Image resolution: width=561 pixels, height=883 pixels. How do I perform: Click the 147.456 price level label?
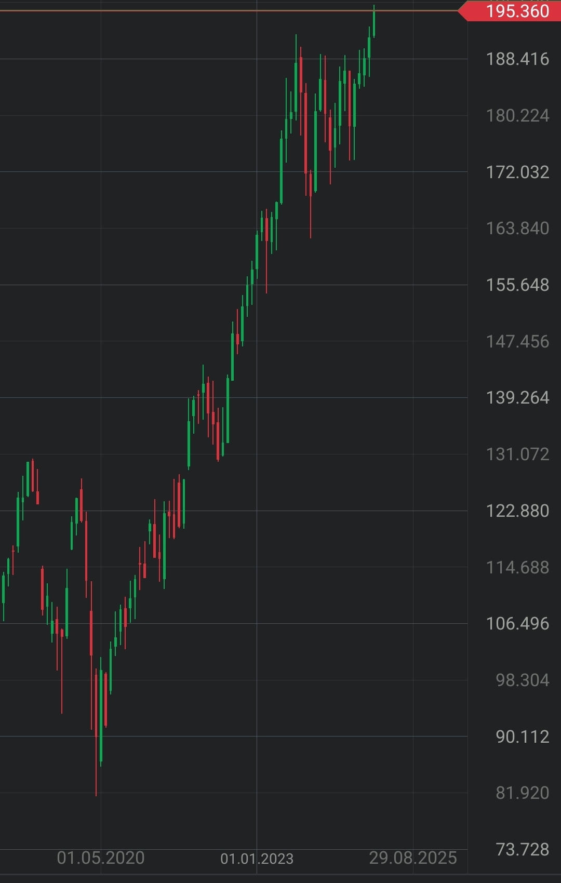click(517, 341)
